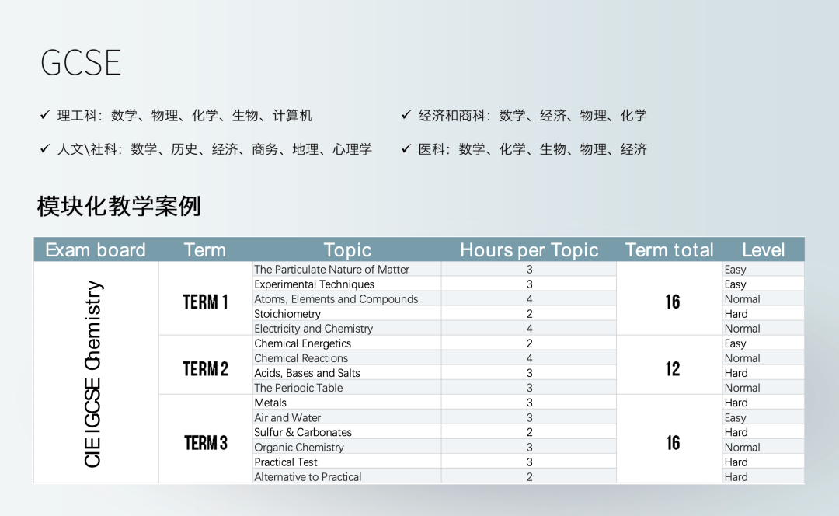Click Acids, Bases and Salts topic
The image size is (839, 516).
[x=307, y=373]
